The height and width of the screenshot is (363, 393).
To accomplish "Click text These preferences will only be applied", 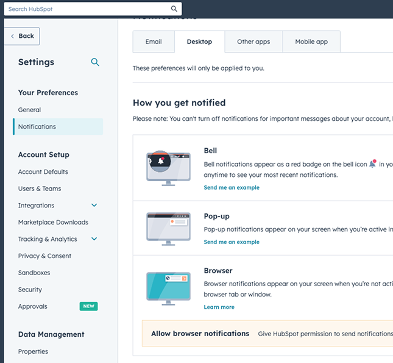I will [x=199, y=68].
